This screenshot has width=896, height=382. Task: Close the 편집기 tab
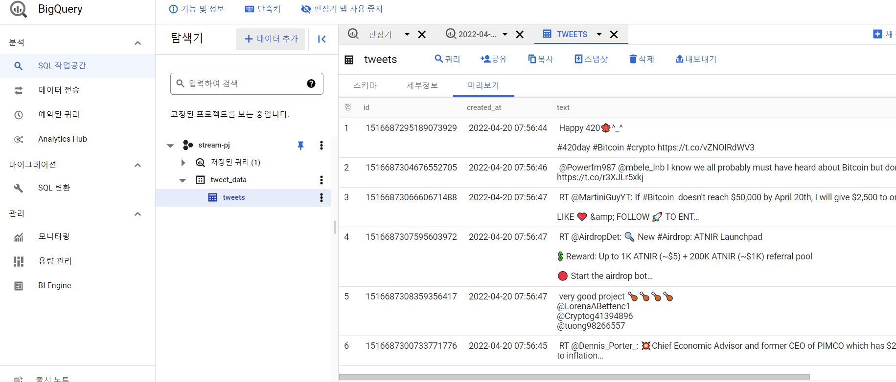[422, 34]
